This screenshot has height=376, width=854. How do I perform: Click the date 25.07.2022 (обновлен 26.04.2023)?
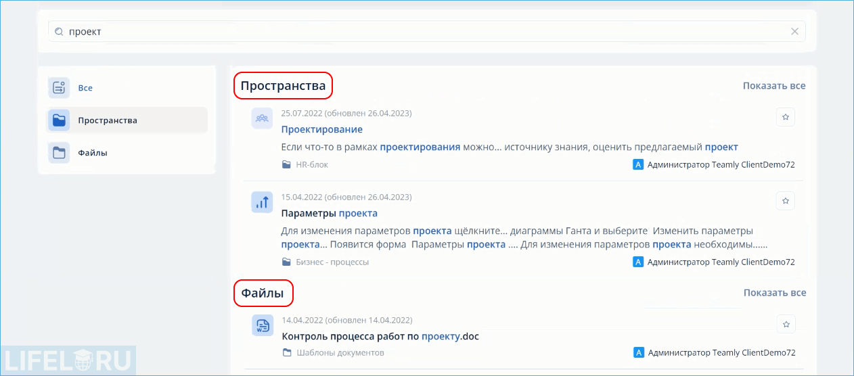coord(346,113)
